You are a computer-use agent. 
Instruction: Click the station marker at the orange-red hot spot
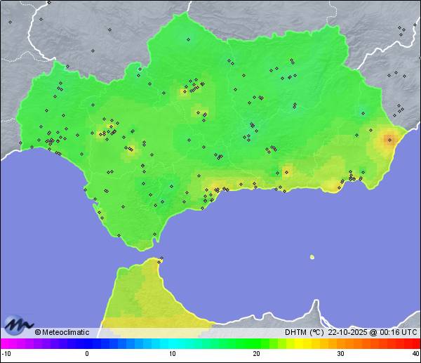click(x=389, y=140)
